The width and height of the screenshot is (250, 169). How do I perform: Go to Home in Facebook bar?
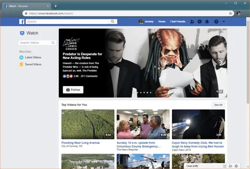pos(162,22)
